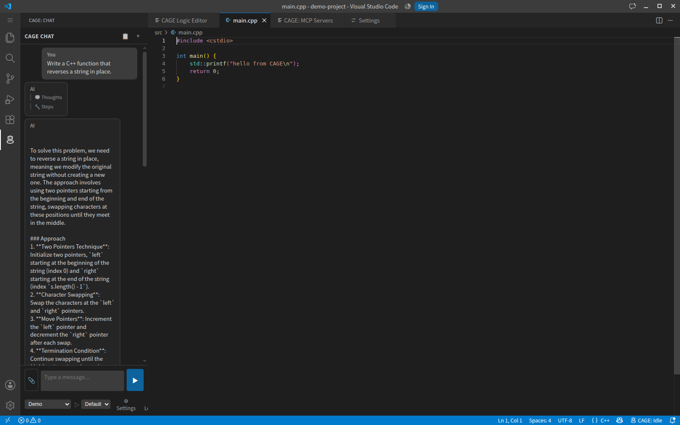Click the '### Approach' heading text in chat
Viewport: 680px width, 425px height.
click(48, 238)
